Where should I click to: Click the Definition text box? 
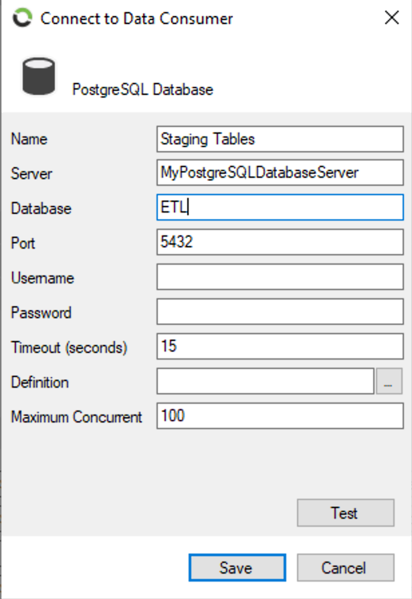266,381
